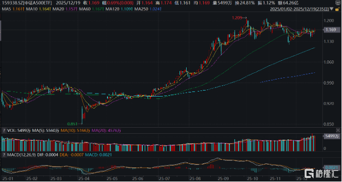The height and width of the screenshot is (182, 342).
Task: Click the 均 1.169 average price value
Action: click(202, 3)
